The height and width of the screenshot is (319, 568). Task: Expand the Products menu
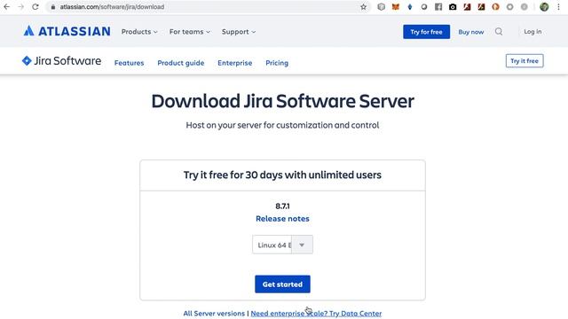[x=139, y=32]
